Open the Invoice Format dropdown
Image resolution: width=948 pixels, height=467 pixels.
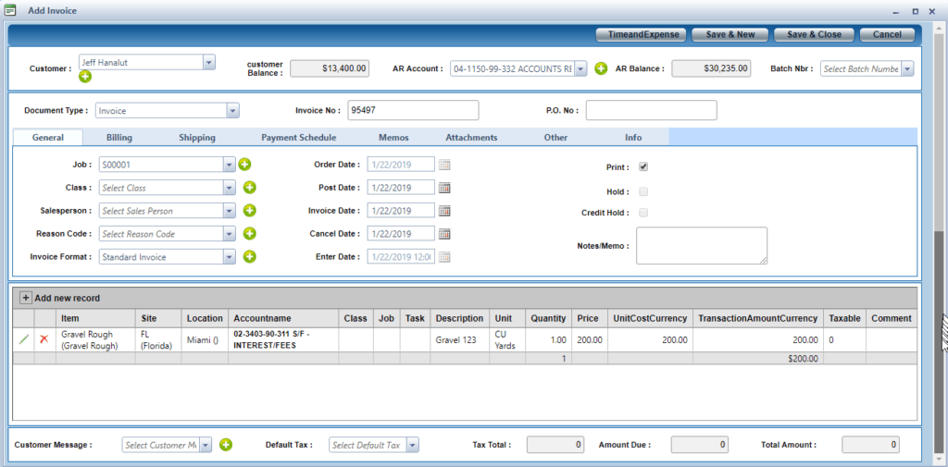click(229, 257)
